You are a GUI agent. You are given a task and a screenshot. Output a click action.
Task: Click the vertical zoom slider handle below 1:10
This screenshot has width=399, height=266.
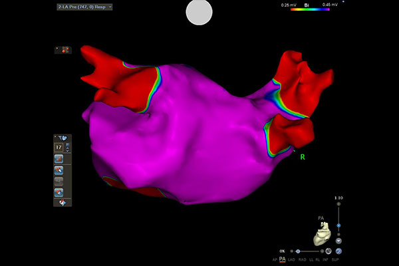(x=338, y=226)
